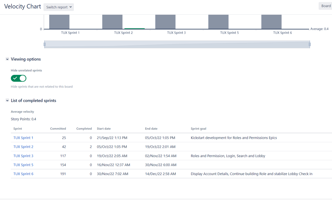Click left handle of chart range slider
This screenshot has height=202, width=332.
[x=45, y=44]
